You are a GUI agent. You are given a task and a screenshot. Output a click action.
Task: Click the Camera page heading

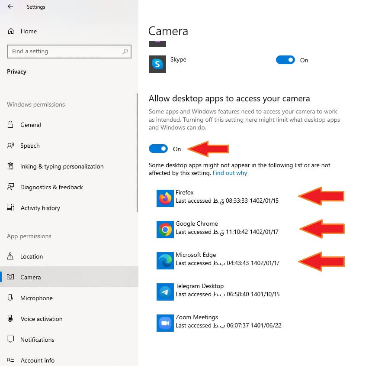click(168, 31)
